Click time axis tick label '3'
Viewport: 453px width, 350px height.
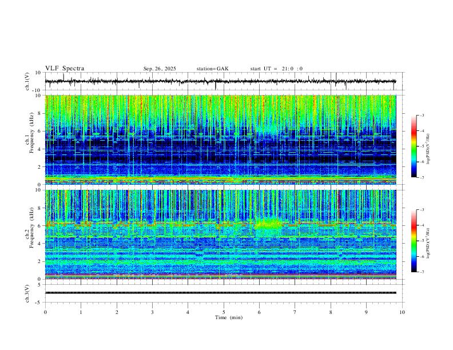coord(152,312)
